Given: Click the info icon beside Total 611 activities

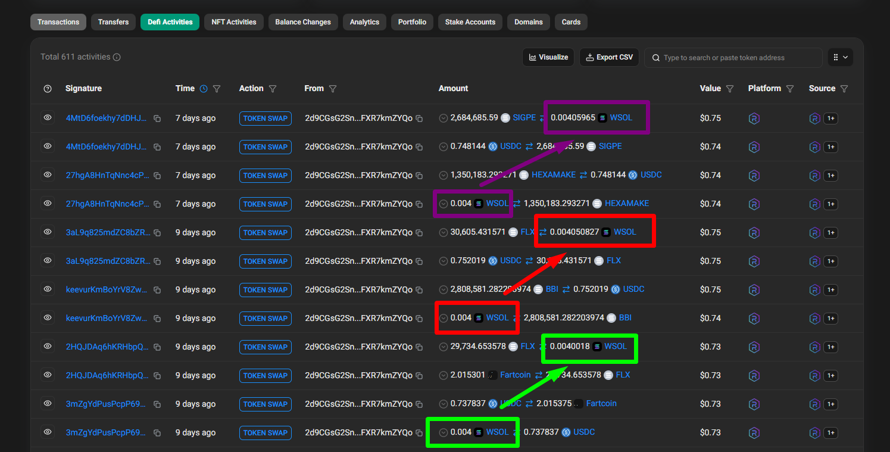Looking at the screenshot, I should pyautogui.click(x=117, y=57).
